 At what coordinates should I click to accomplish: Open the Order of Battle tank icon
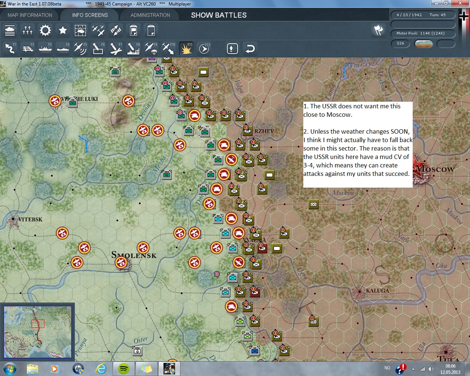coord(10,30)
